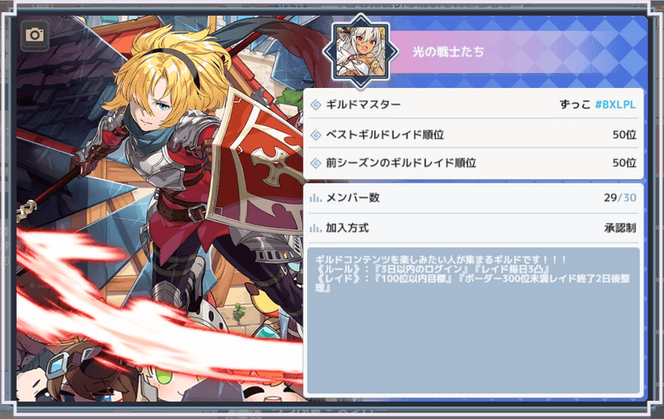Open the guild emblem avatar
The width and height of the screenshot is (664, 419).
(361, 51)
